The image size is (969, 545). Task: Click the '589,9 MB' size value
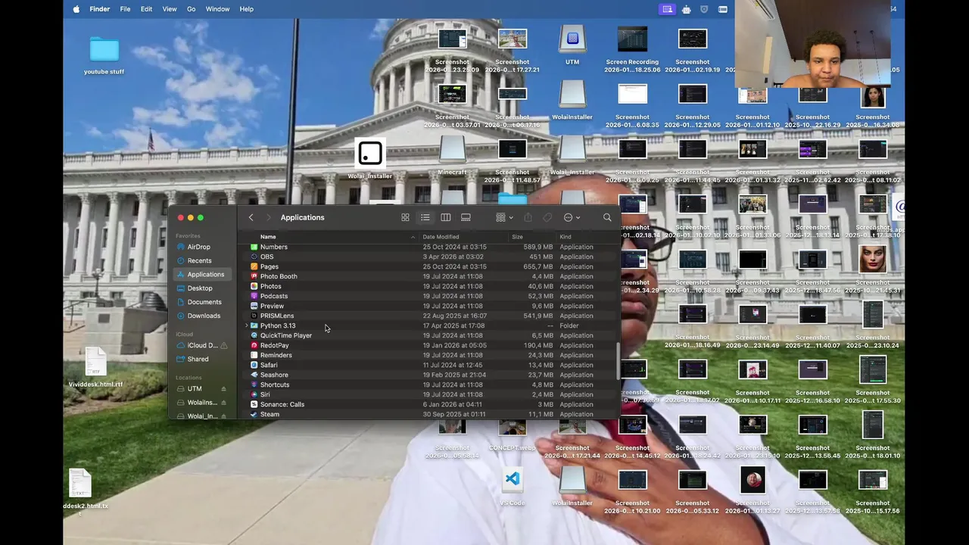[538, 247]
